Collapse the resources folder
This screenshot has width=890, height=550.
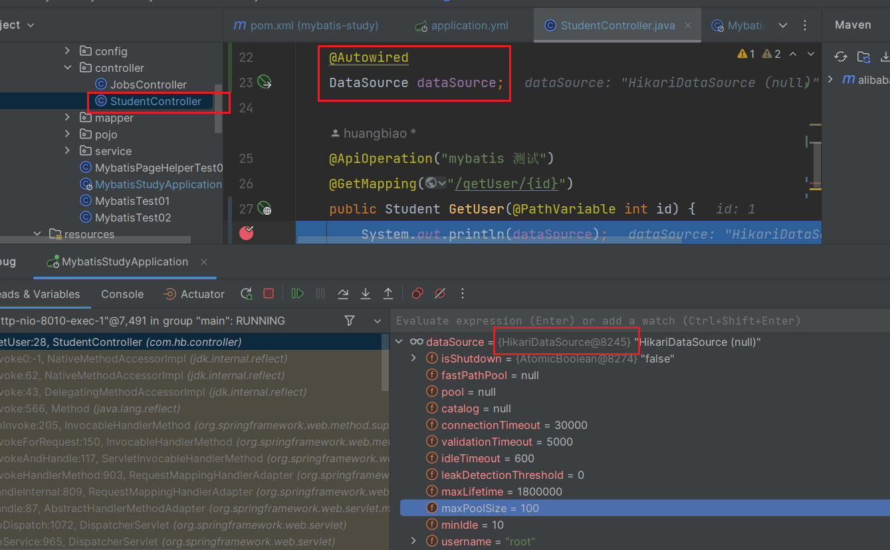coord(38,233)
